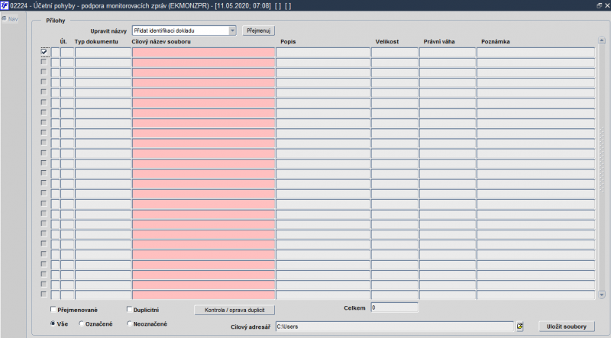The height and width of the screenshot is (338, 611).
Task: Click the Velikost column header
Action: click(387, 41)
